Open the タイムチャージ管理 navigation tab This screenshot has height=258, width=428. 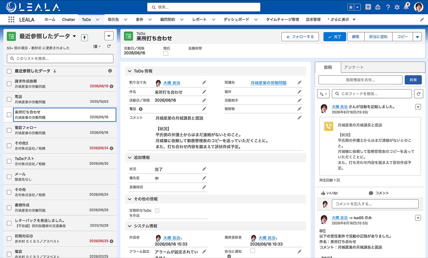click(x=283, y=20)
